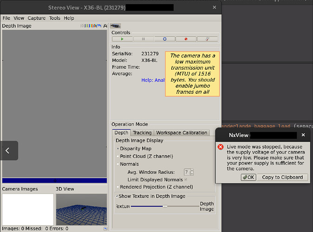
Task: Click the pause button in Controls
Action: pos(143,39)
